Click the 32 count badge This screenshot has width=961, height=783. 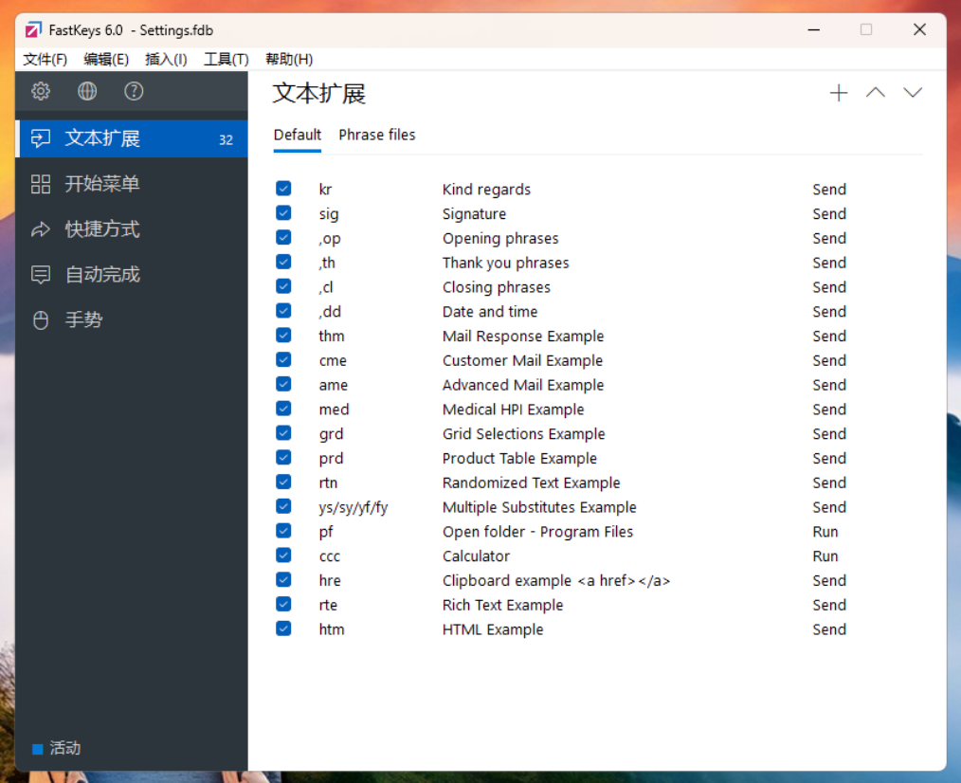point(227,139)
